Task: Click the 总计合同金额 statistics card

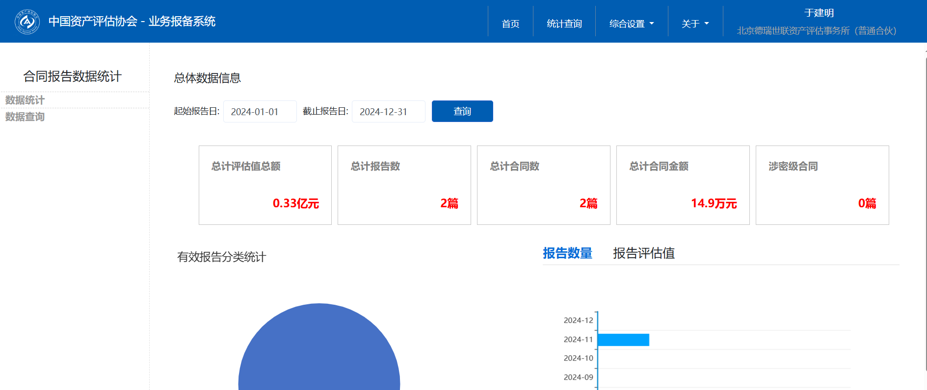Action: point(683,185)
